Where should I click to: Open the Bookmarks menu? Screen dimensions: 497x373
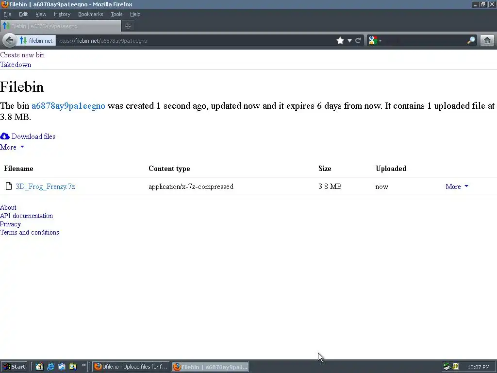click(x=91, y=14)
